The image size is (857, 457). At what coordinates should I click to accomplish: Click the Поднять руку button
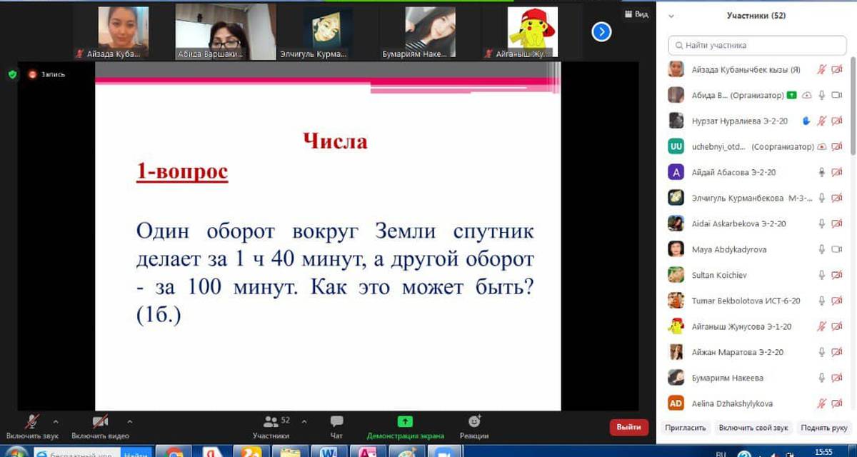pos(825,428)
